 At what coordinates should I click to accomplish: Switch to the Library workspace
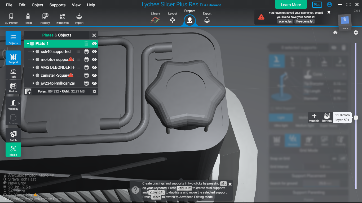coord(155,18)
